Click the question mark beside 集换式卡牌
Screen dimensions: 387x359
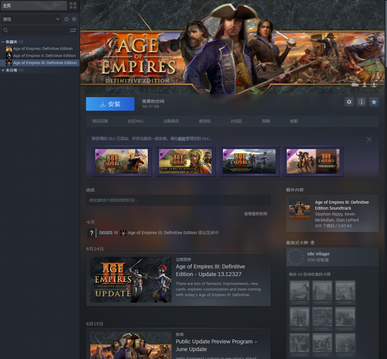tap(312, 243)
